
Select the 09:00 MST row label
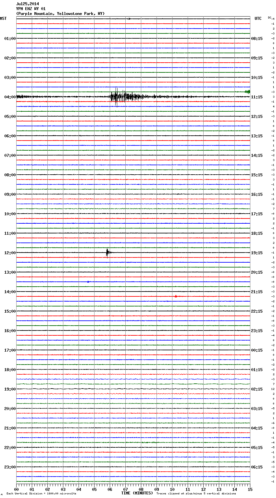pos(10,194)
